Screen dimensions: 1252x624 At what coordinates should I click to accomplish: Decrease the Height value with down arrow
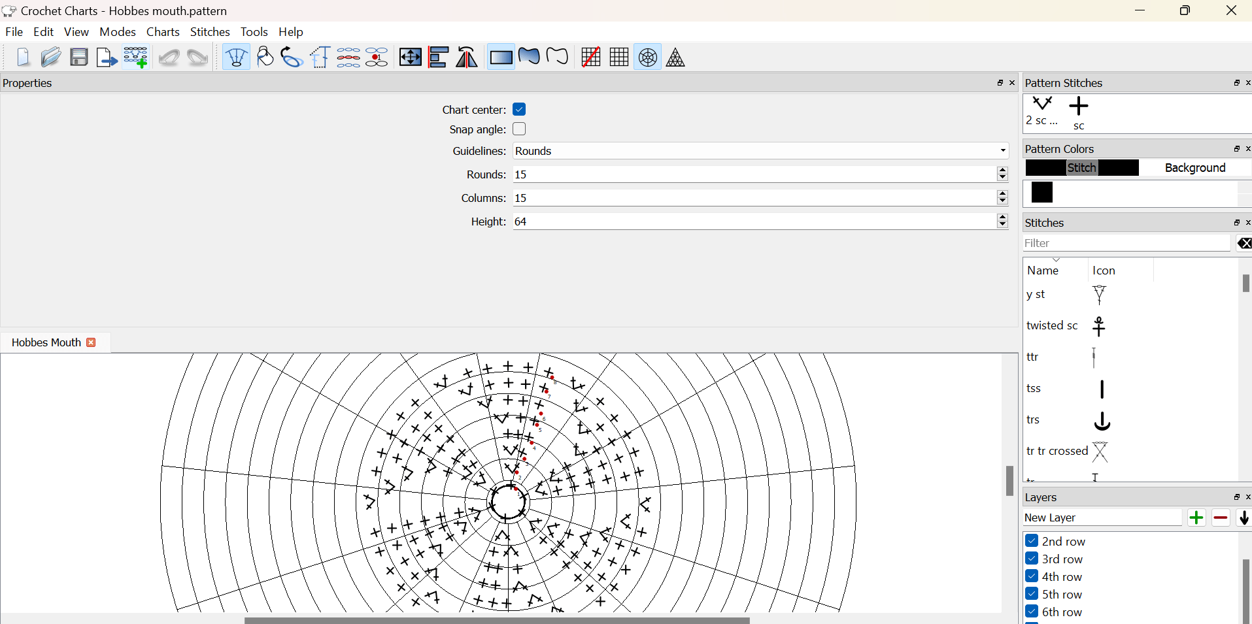pos(1002,225)
